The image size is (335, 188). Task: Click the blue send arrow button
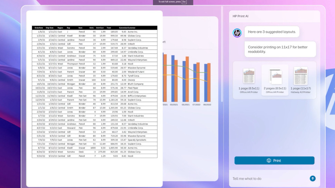pyautogui.click(x=313, y=178)
